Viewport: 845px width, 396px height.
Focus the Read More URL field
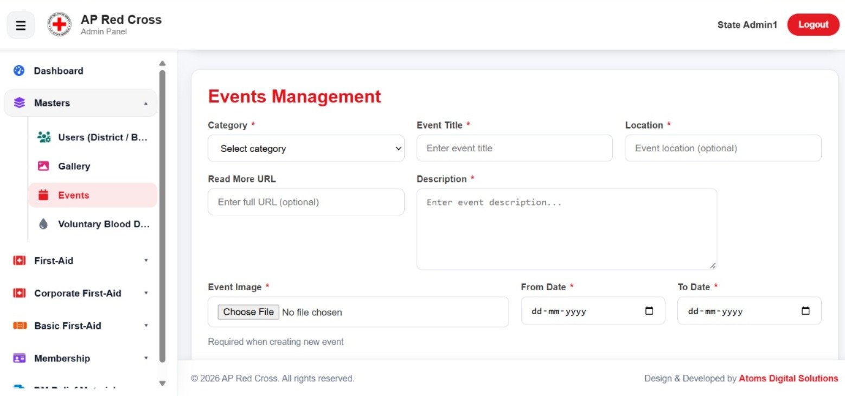coord(306,202)
